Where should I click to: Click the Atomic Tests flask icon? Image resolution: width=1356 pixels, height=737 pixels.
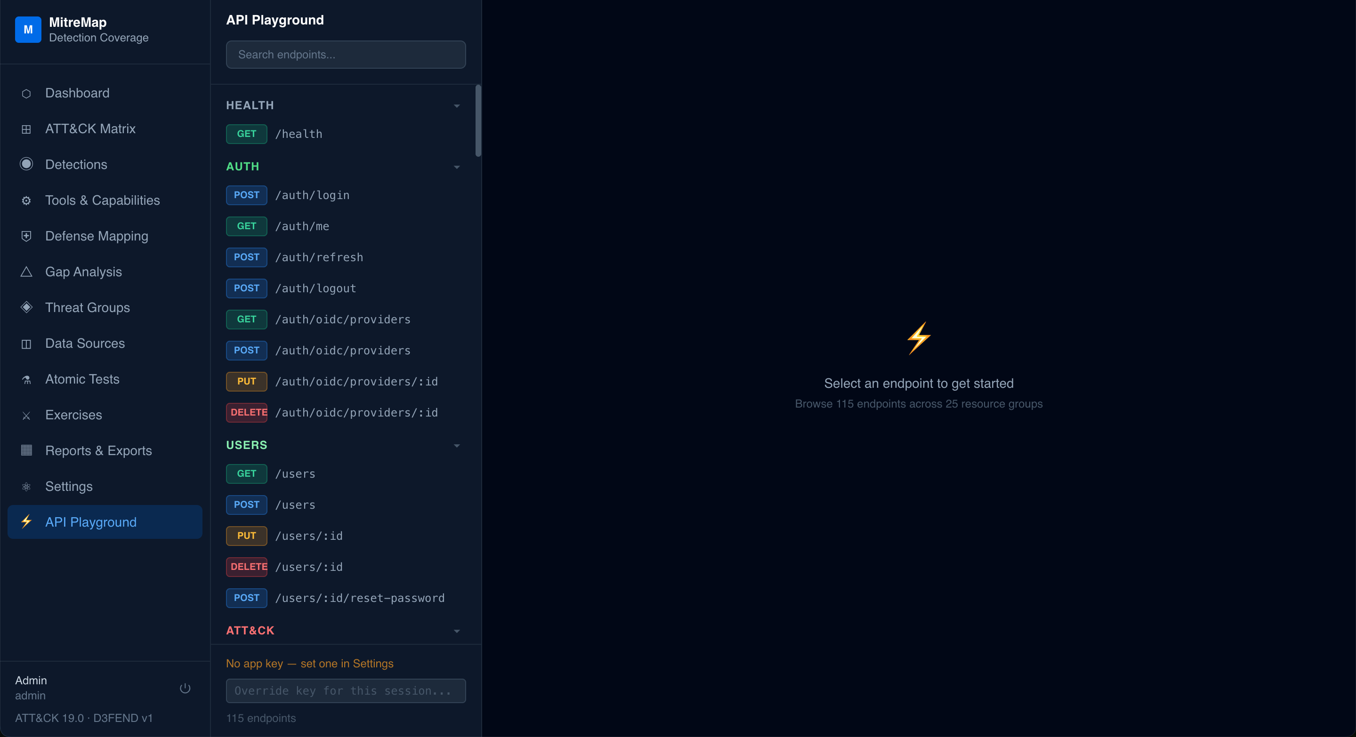click(x=26, y=380)
